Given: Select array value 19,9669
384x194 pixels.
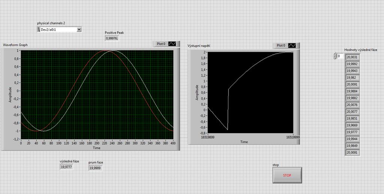Looking at the screenshot, I should (x=352, y=126).
